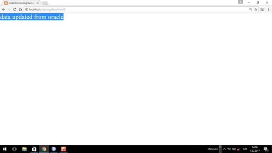272x153 pixels.
Task: Click the forward navigation arrow
Action: point(9,9)
